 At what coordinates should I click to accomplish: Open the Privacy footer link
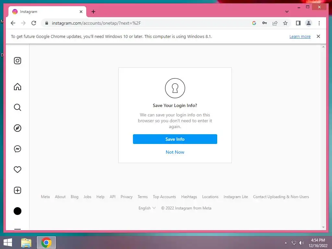pos(126,197)
